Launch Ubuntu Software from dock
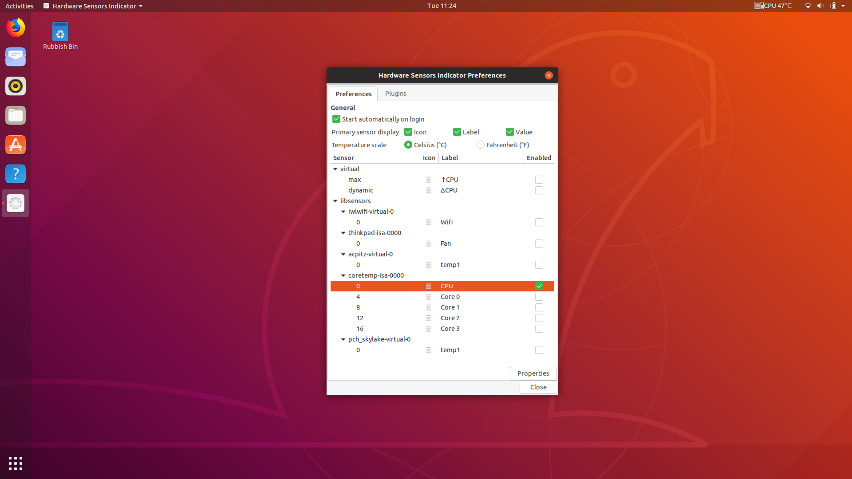This screenshot has width=852, height=479. (16, 145)
